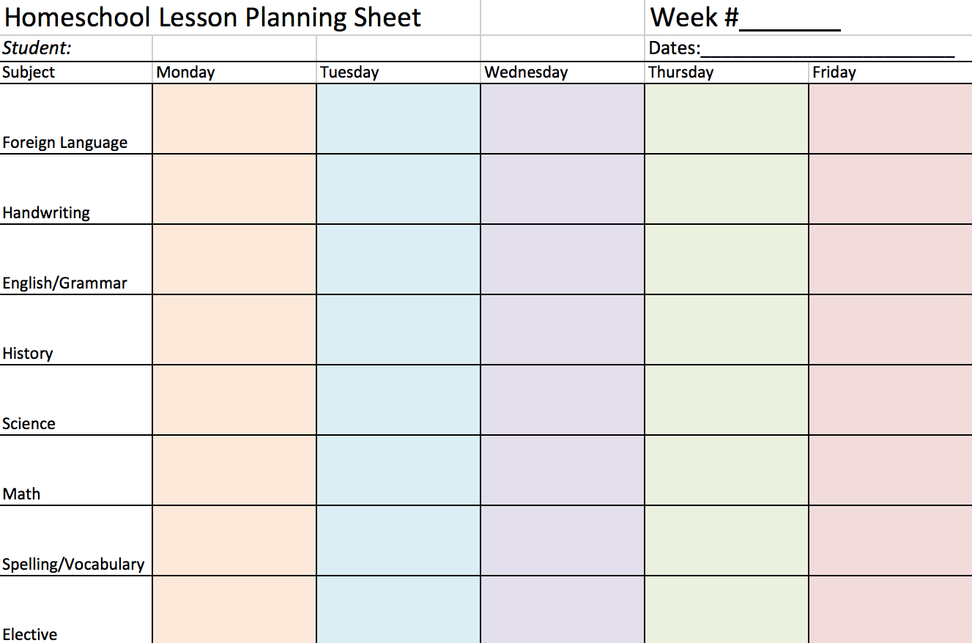Click the Homeschool Lesson Planning Sheet title
Viewport: 972px width, 643px height.
[212, 17]
